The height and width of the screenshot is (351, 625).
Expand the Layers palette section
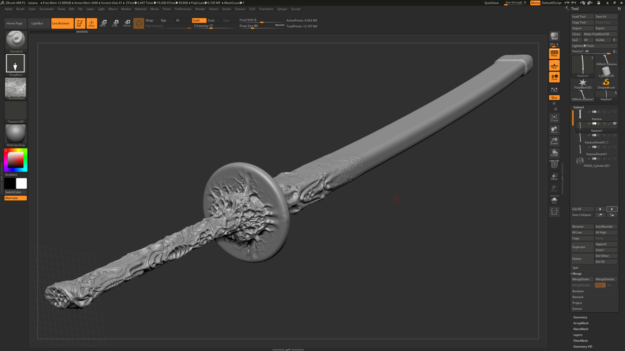pyautogui.click(x=578, y=335)
